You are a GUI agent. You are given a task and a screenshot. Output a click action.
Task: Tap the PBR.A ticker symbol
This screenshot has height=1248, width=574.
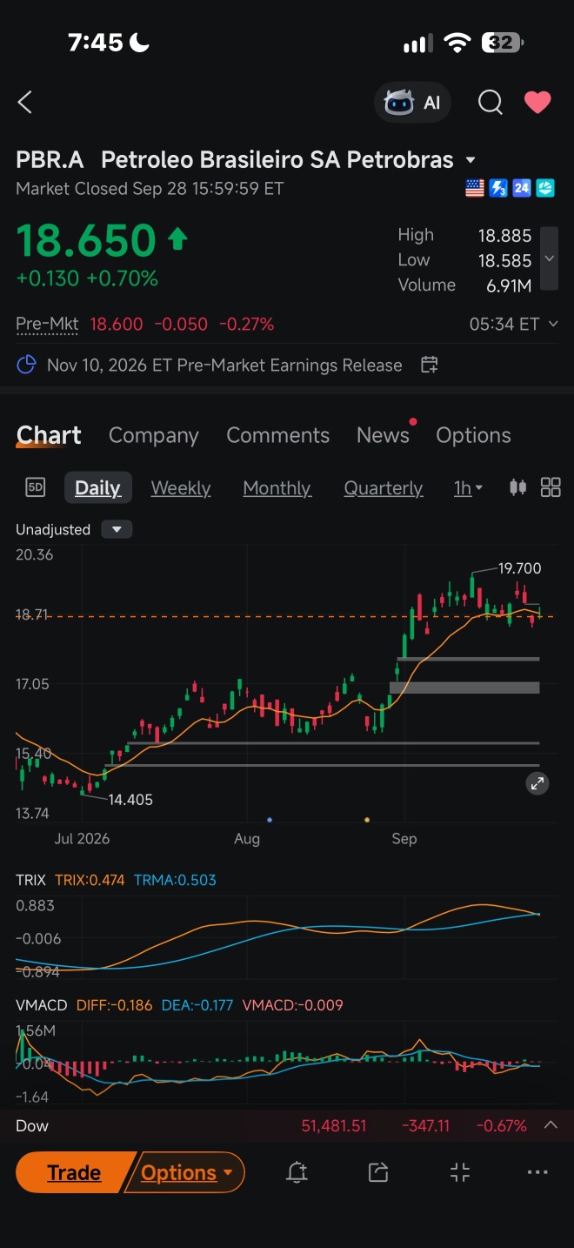50,160
